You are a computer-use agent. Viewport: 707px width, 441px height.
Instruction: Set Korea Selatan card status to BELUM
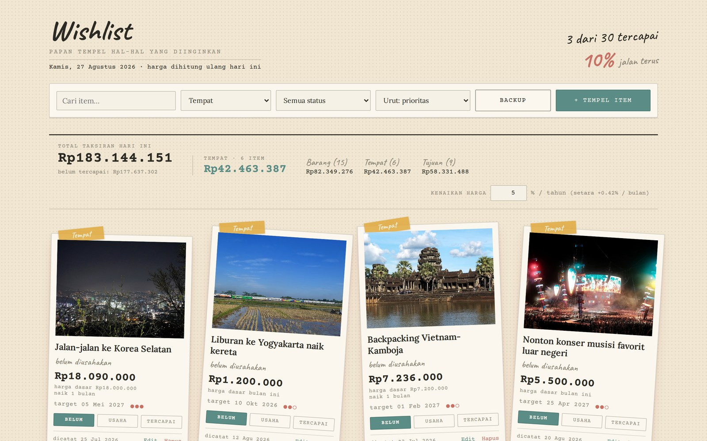(74, 420)
